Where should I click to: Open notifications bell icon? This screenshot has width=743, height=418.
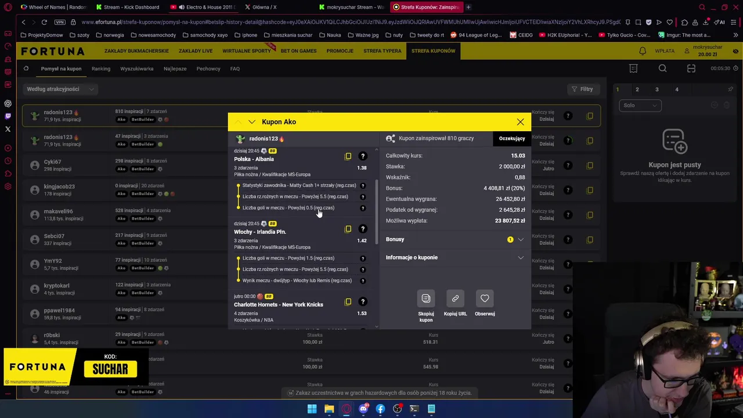(643, 51)
